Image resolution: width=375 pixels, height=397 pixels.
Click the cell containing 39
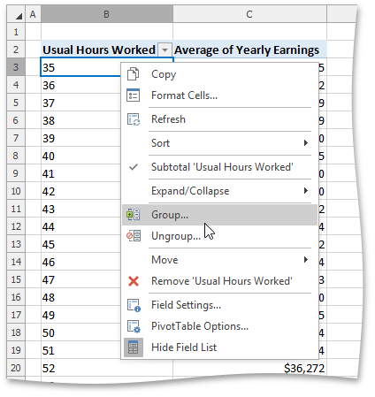point(80,138)
